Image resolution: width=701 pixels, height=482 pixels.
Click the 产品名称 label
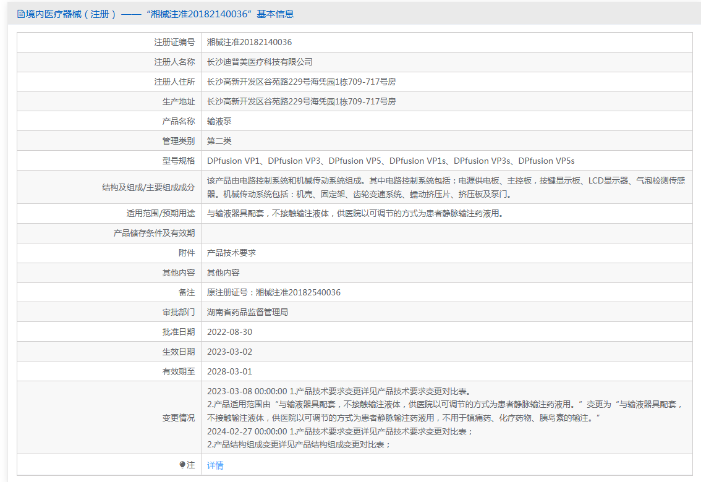pos(179,121)
